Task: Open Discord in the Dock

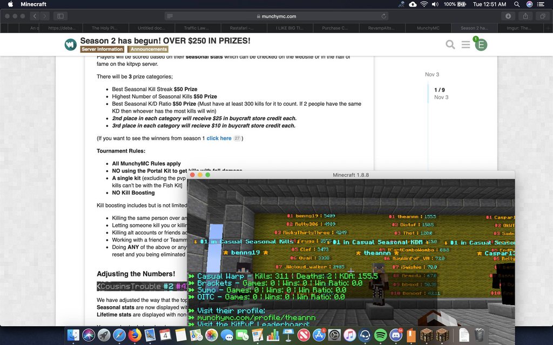Action: pos(396,335)
